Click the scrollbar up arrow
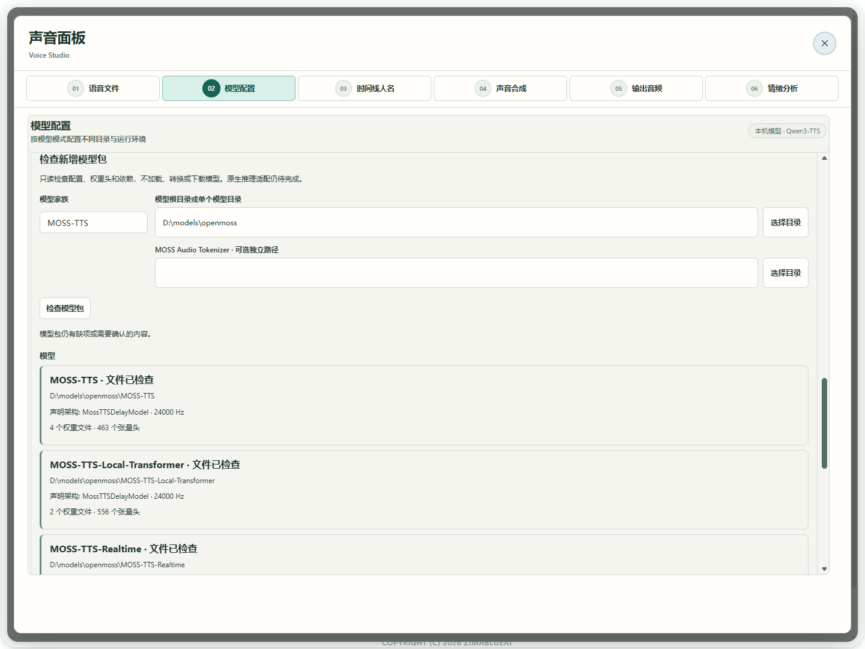Image resolution: width=865 pixels, height=649 pixels. 824,158
